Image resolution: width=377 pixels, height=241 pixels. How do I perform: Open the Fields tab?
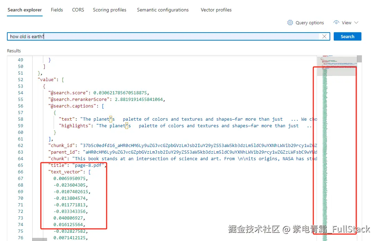57,10
